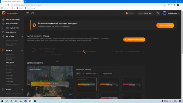Reload the page with the refresh icon
This screenshot has height=103, width=183.
(8, 5)
